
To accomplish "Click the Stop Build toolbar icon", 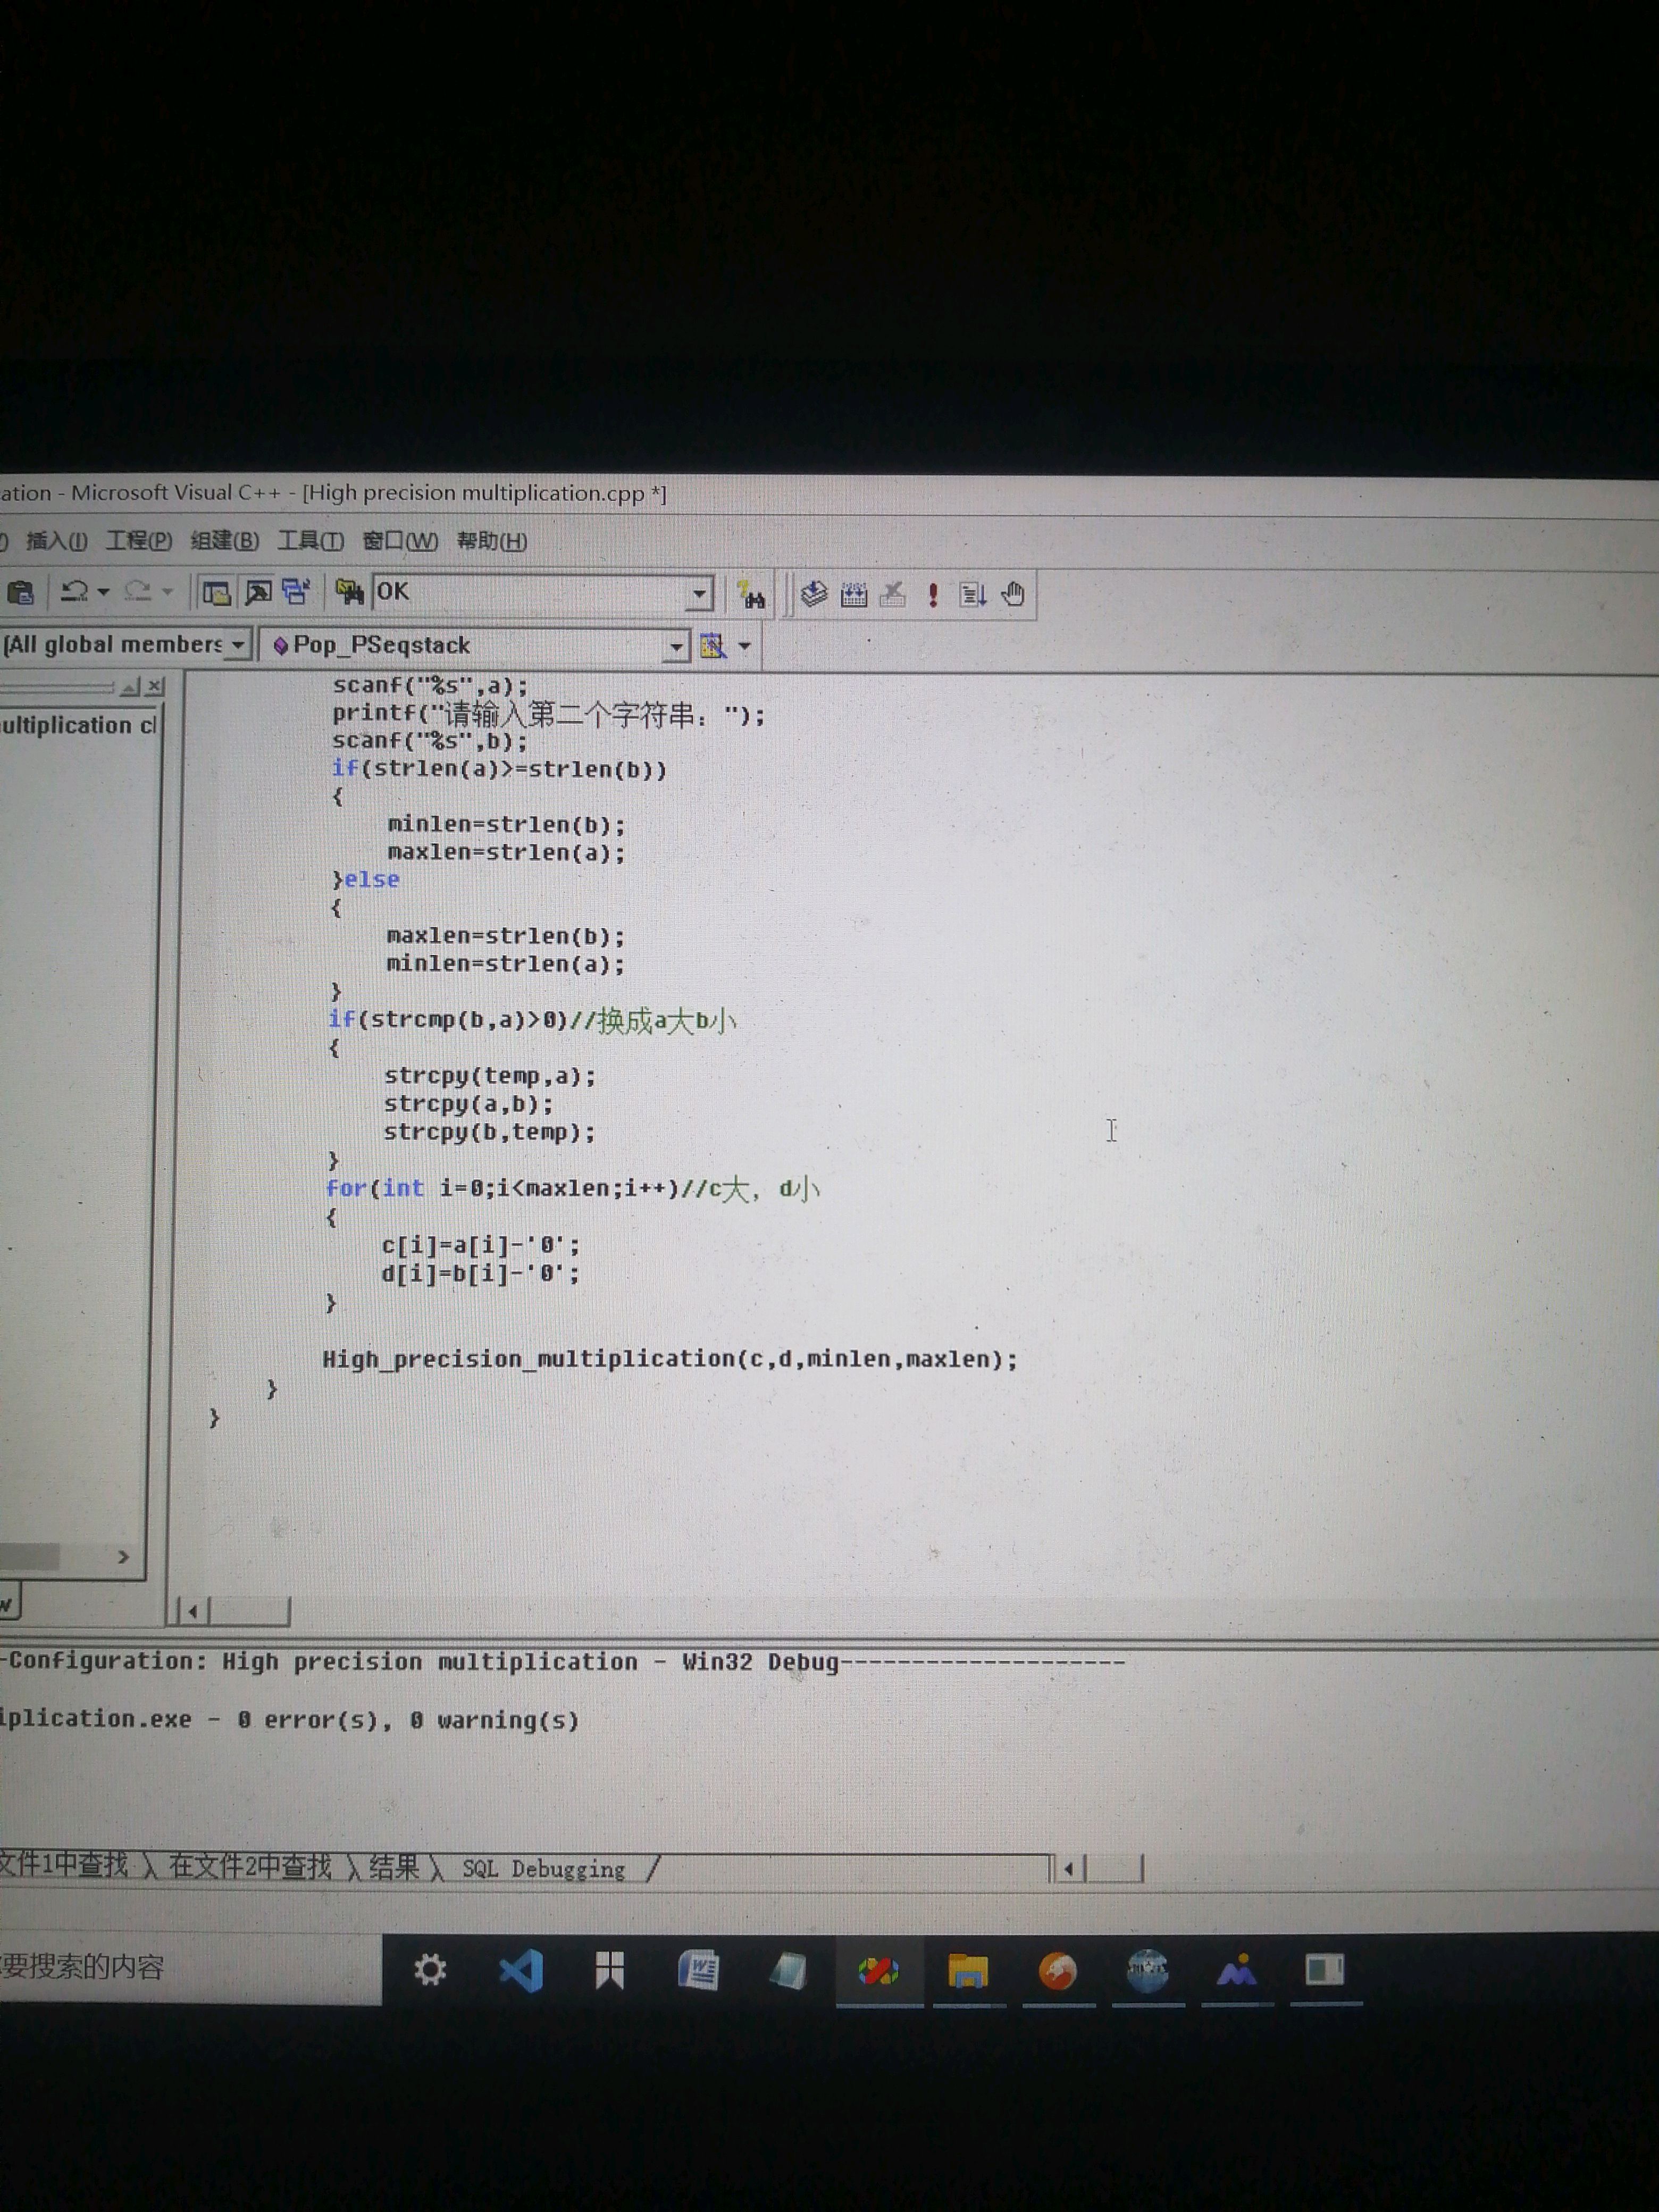I will [893, 596].
